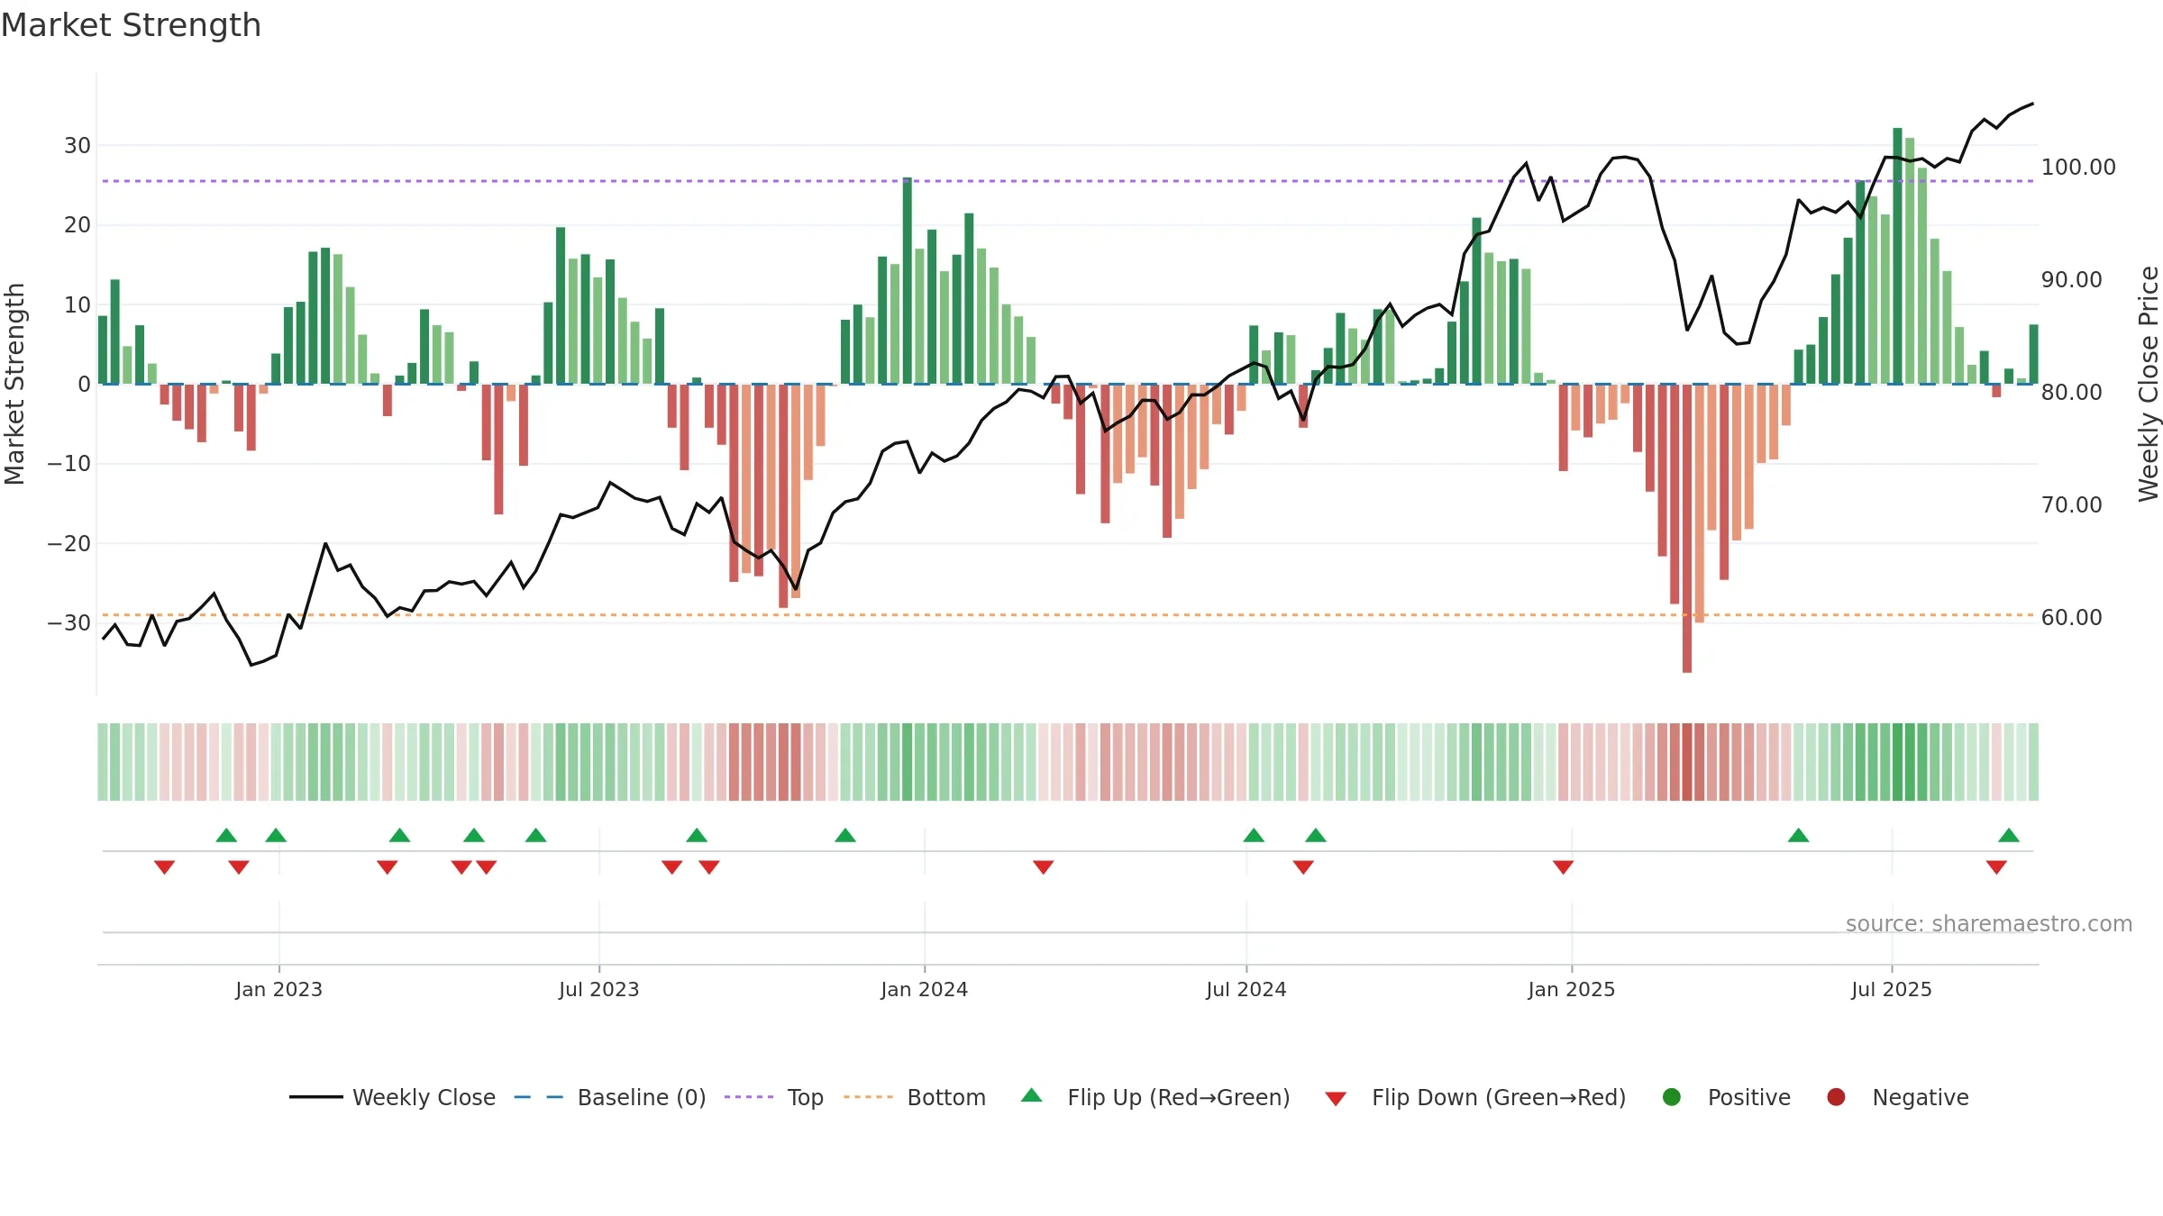Click the earliest red flip-down marker in 2022
The height and width of the screenshot is (1216, 2163).
164,867
